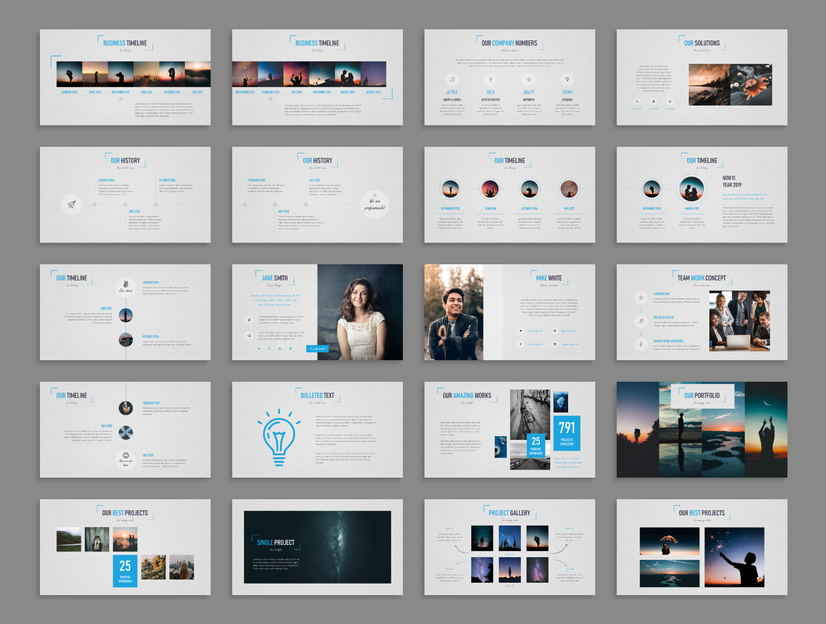Click the blue light bulb icon
The width and height of the screenshot is (826, 624).
(279, 437)
